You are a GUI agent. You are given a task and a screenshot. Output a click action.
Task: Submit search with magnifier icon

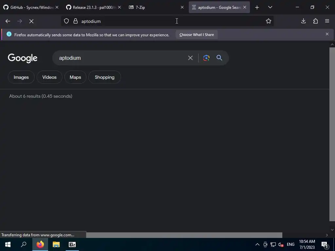click(x=220, y=58)
